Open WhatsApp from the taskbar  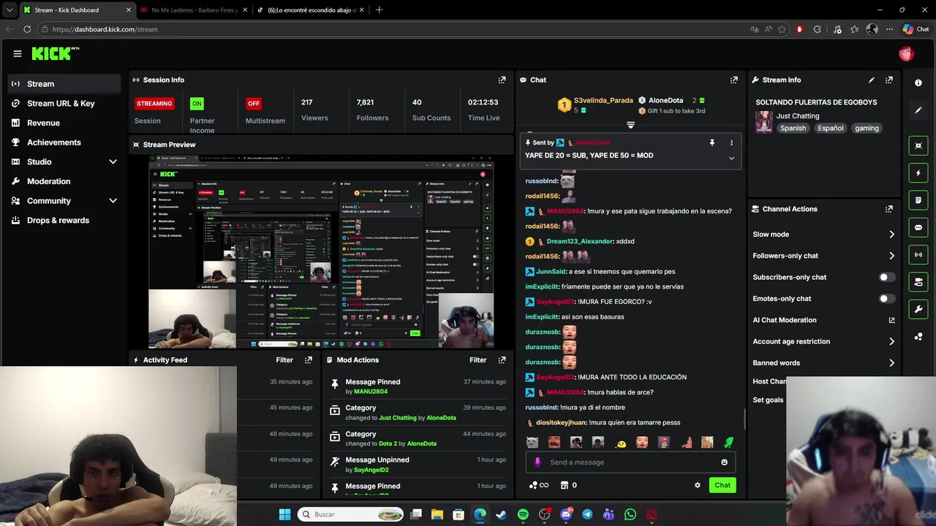coord(630,514)
